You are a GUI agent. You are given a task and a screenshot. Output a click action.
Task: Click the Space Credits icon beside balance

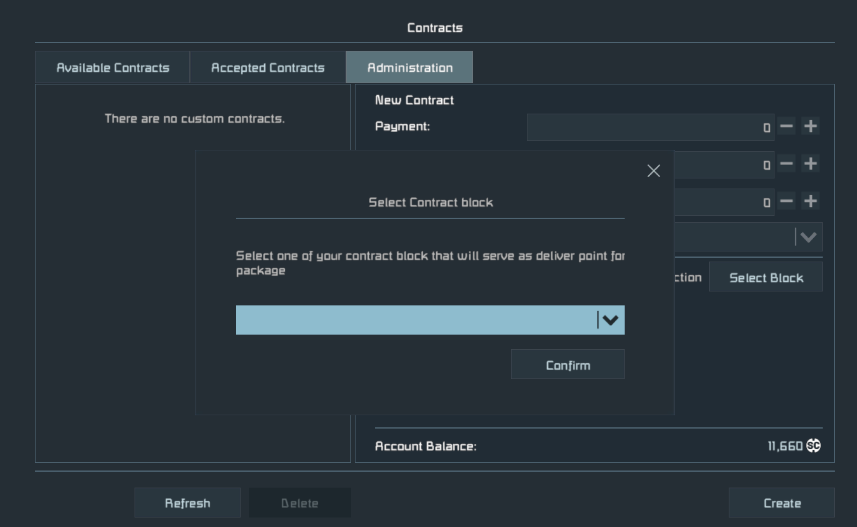coord(813,446)
